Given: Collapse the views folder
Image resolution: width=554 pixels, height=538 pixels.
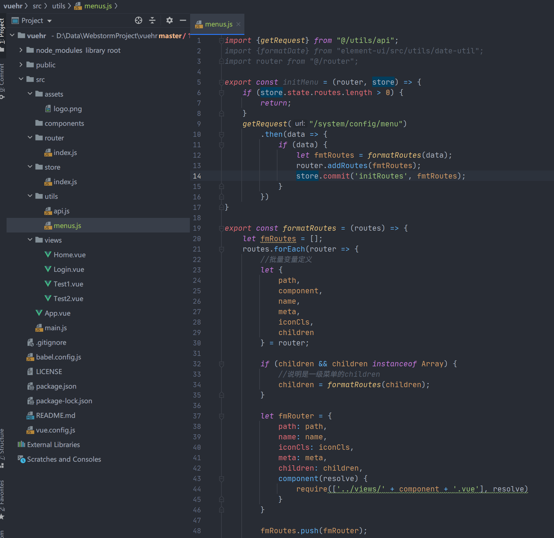Looking at the screenshot, I should pos(30,240).
